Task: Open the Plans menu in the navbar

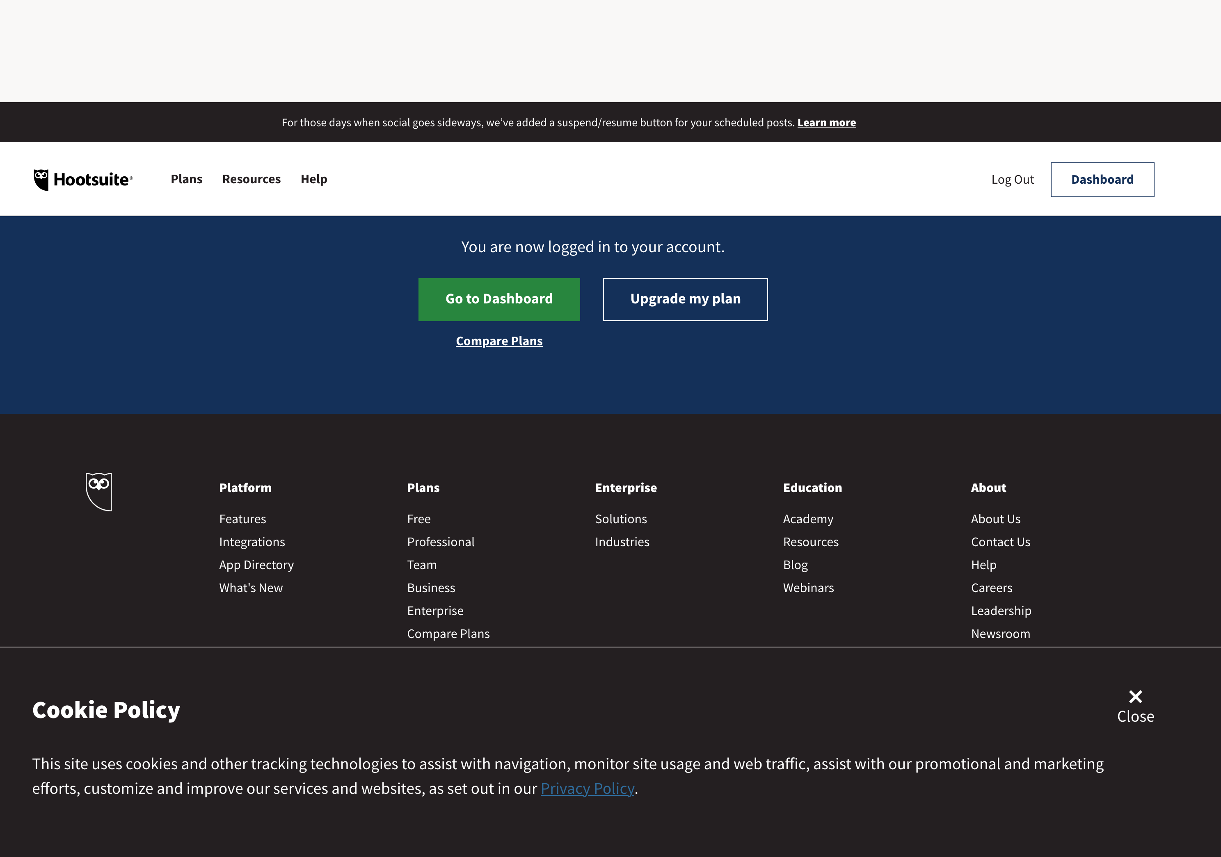Action: (186, 179)
